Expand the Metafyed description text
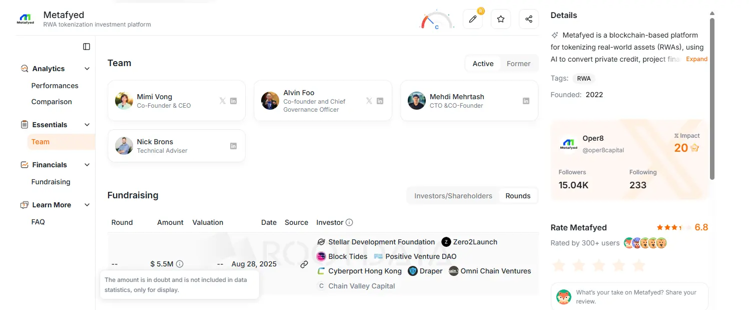The width and height of the screenshot is (749, 310). 696,59
